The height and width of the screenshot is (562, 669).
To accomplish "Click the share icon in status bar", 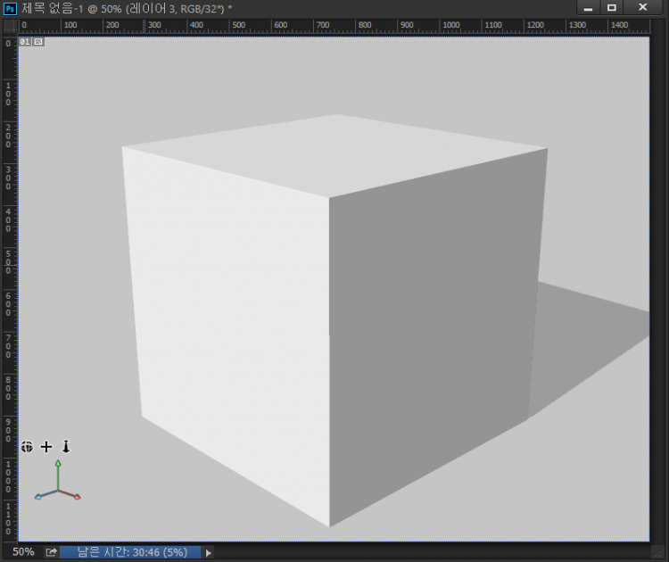I will 52,552.
